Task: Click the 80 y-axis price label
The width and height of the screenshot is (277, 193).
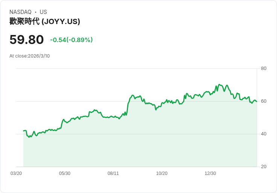Action: point(263,68)
